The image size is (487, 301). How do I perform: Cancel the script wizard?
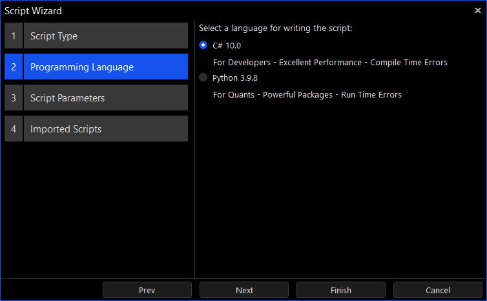(438, 290)
